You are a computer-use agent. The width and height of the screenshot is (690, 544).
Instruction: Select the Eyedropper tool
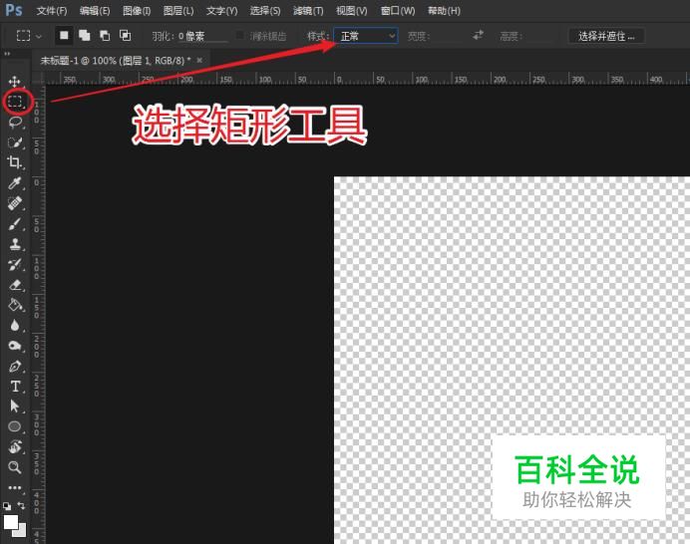(x=15, y=183)
